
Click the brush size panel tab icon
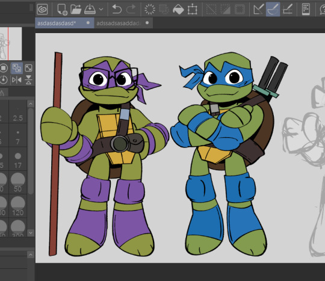tap(3, 93)
